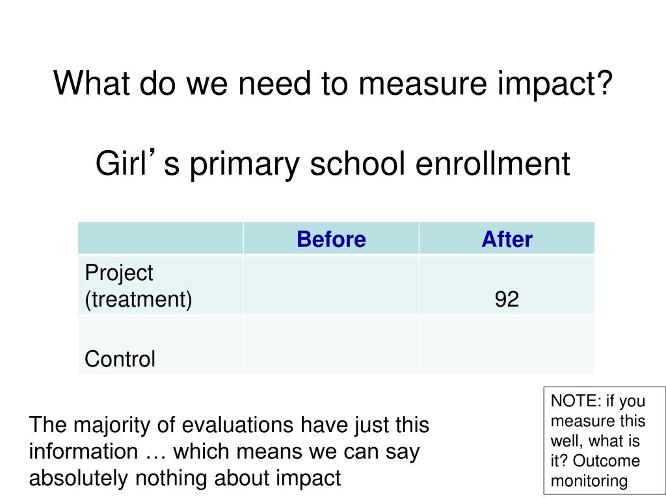Click the Before column header
Viewport: 666px width, 499px height.
[331, 239]
